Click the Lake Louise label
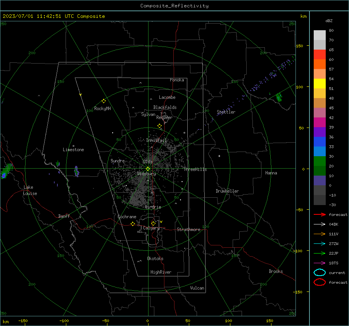 pyautogui.click(x=30, y=190)
